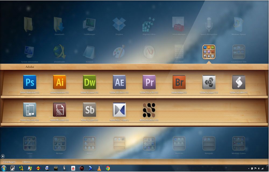The width and height of the screenshot is (269, 172).
Task: Open the JD folder icon
Action: click(x=29, y=24)
